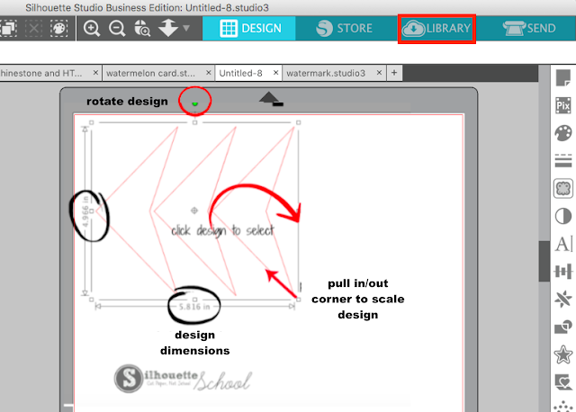The width and height of the screenshot is (576, 412).
Task: Go to the SEND tab
Action: point(529,29)
